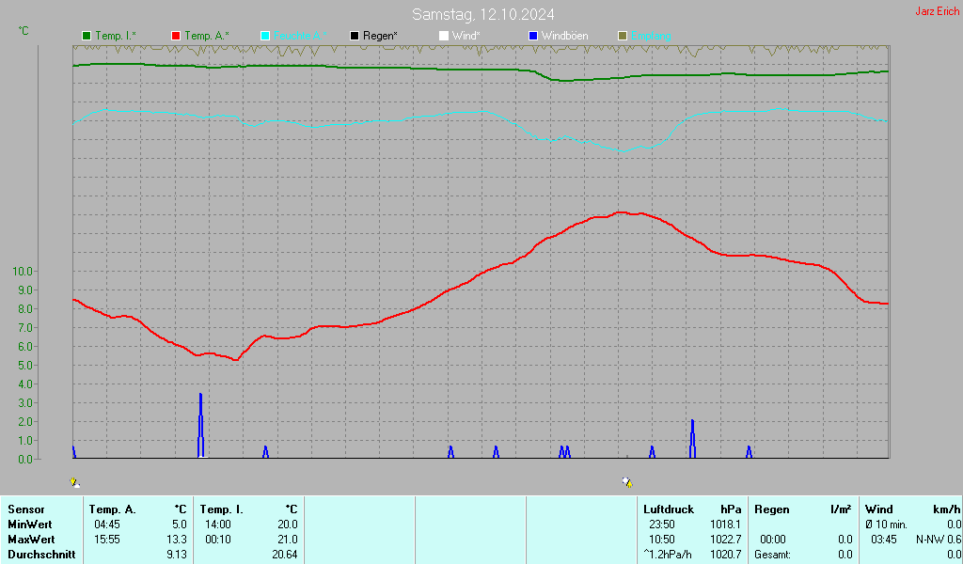Click the MinWert row label
Screen dimensions: 963x564
(x=30, y=525)
